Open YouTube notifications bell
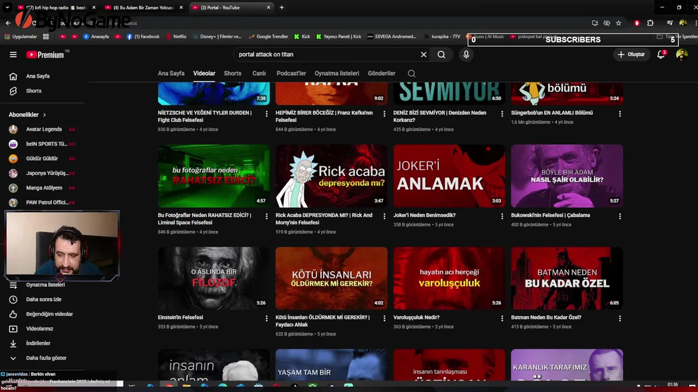The image size is (698, 392). [x=661, y=54]
